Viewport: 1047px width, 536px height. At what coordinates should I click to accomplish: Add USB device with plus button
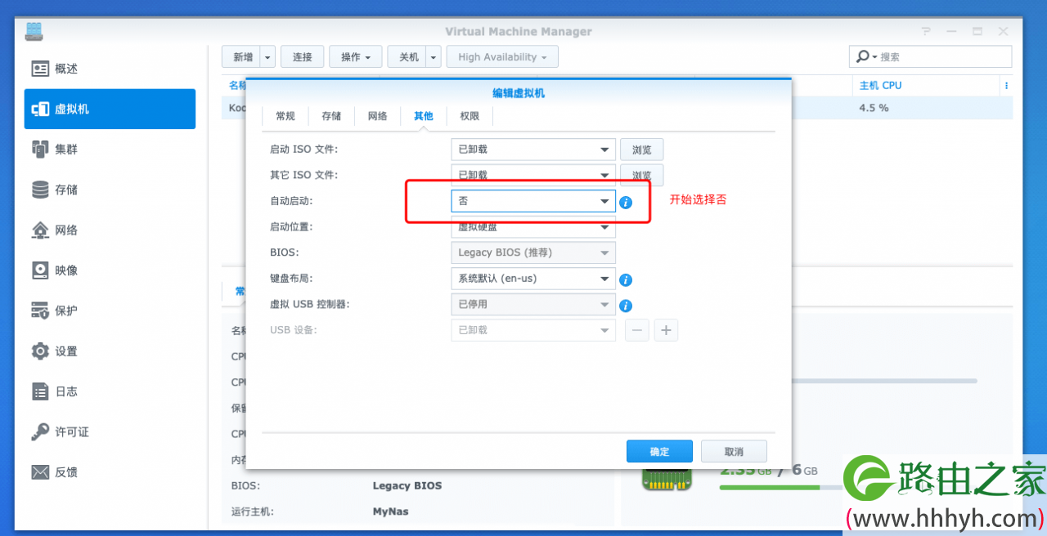click(666, 330)
